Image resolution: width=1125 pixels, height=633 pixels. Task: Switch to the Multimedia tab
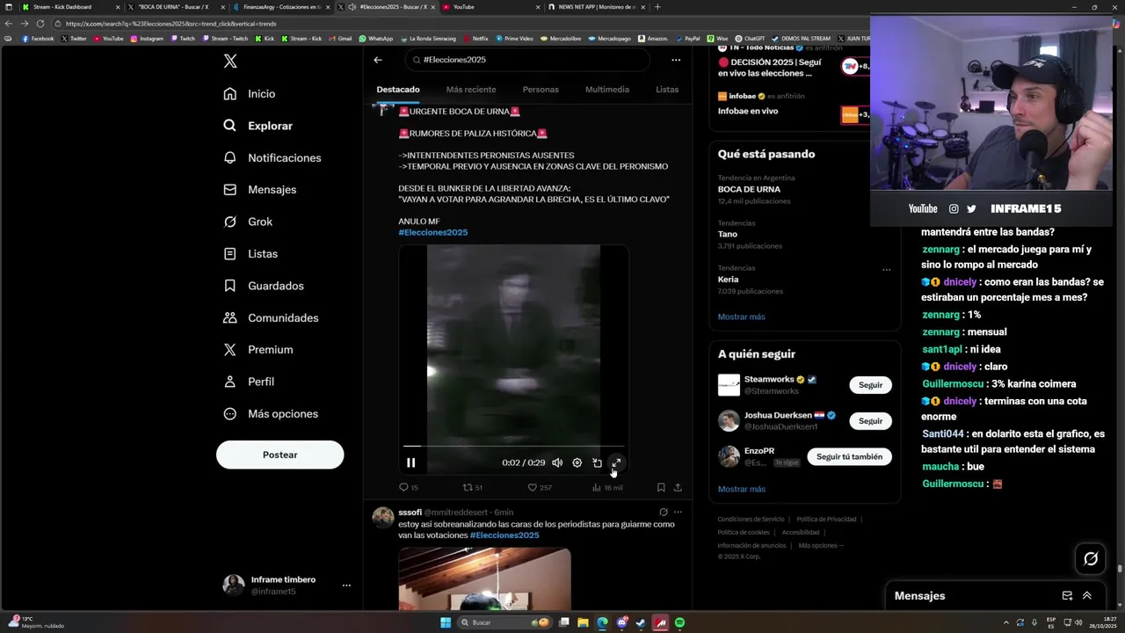pyautogui.click(x=607, y=90)
